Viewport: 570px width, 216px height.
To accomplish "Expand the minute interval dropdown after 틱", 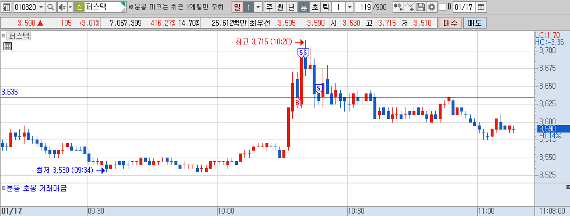I will (349, 7).
